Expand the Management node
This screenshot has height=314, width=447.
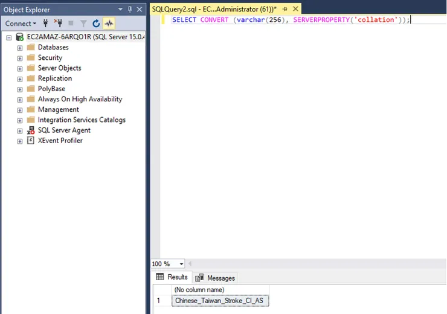coord(20,110)
